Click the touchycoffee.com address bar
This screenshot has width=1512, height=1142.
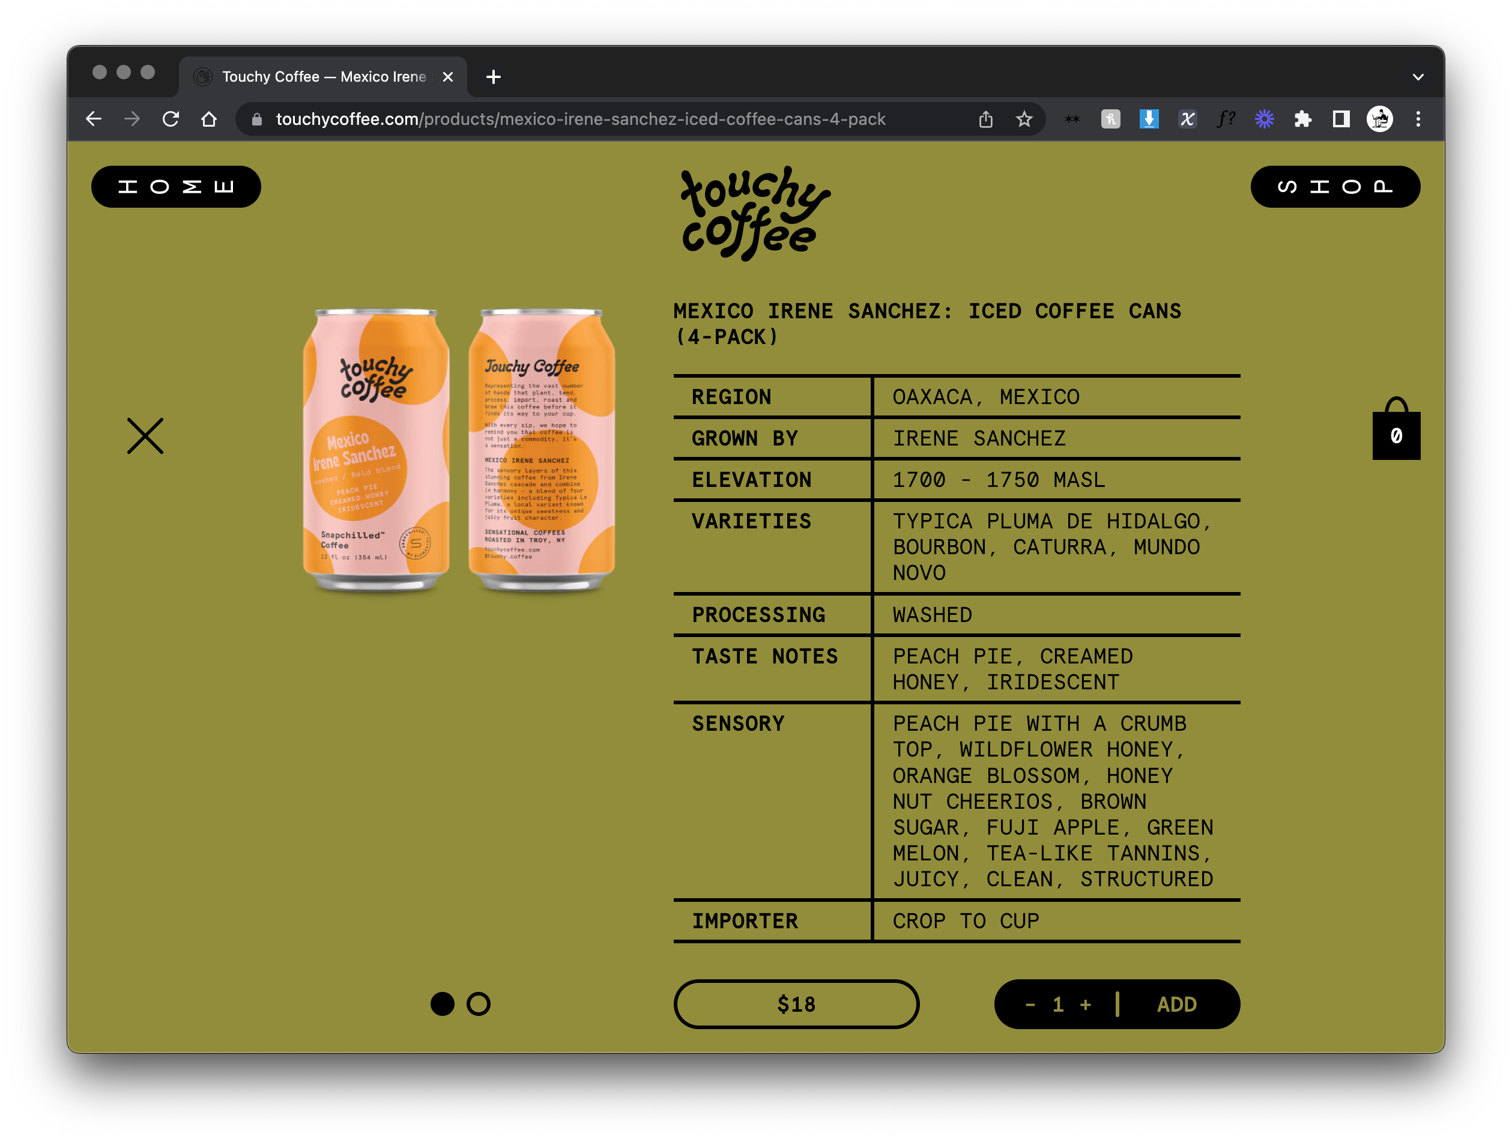[x=581, y=119]
